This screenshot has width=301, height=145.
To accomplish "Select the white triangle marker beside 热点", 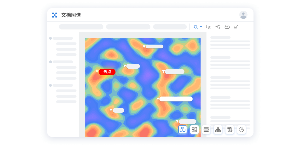I will point(97,72).
